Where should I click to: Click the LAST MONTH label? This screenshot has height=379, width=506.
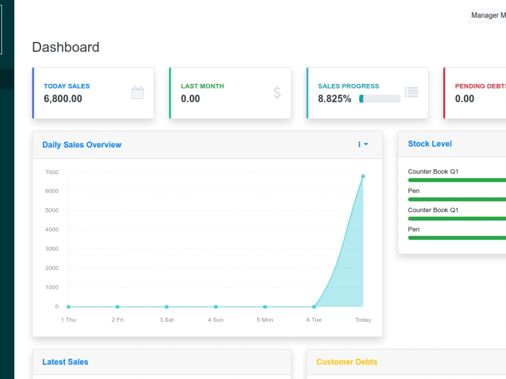202,86
